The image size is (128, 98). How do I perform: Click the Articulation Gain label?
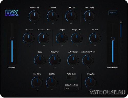(x=88, y=52)
